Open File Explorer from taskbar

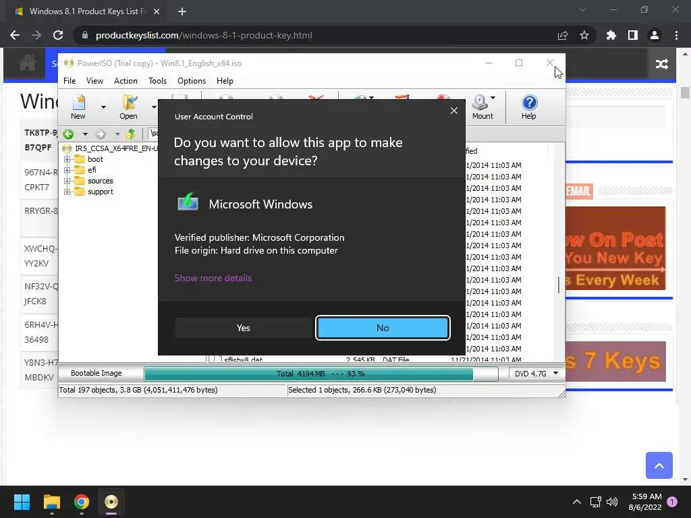(51, 502)
